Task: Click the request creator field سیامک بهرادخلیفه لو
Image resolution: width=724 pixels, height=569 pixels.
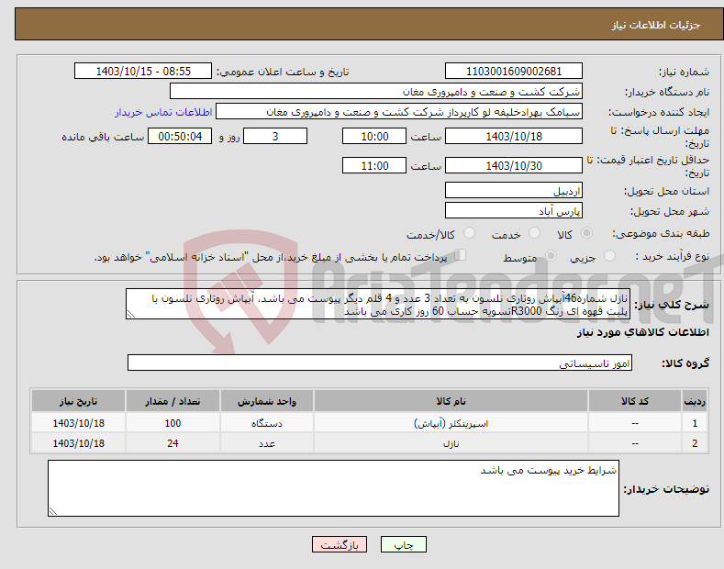Action: [x=399, y=111]
